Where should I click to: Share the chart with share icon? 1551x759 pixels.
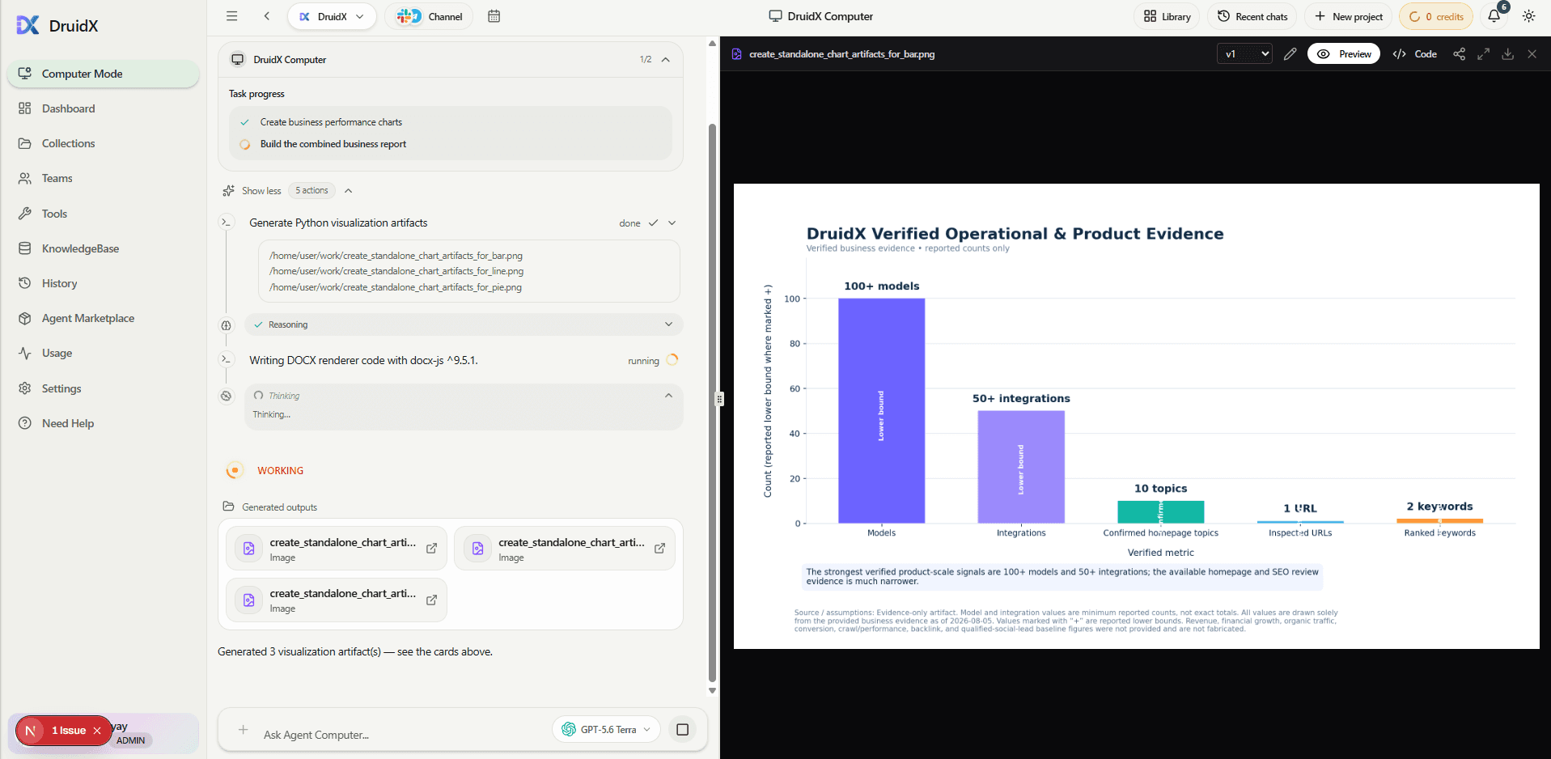pyautogui.click(x=1459, y=54)
